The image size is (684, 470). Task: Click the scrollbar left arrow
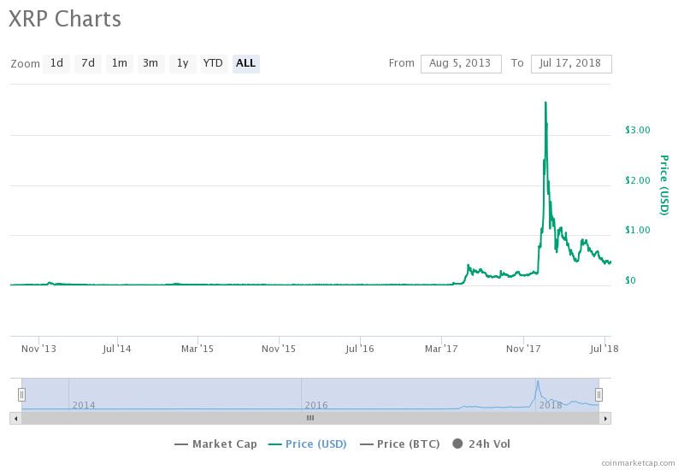[15, 419]
